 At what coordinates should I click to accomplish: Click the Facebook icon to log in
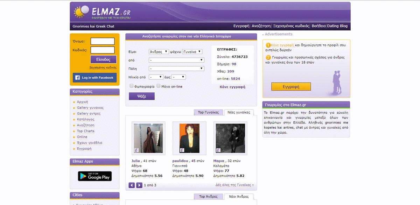tap(77, 78)
